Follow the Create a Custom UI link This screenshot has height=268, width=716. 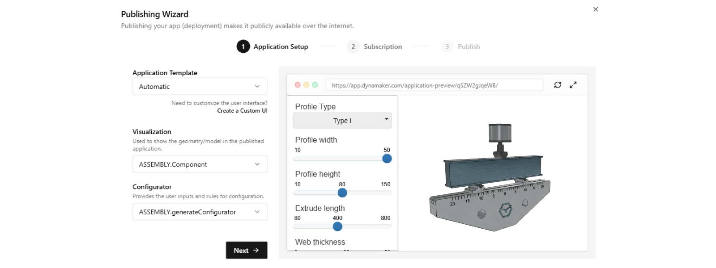click(x=242, y=111)
